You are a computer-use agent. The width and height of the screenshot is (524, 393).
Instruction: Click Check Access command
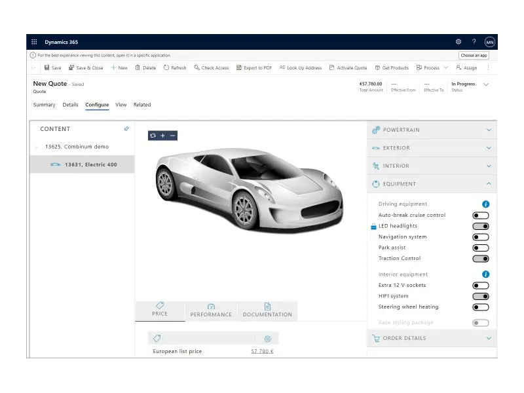[211, 67]
